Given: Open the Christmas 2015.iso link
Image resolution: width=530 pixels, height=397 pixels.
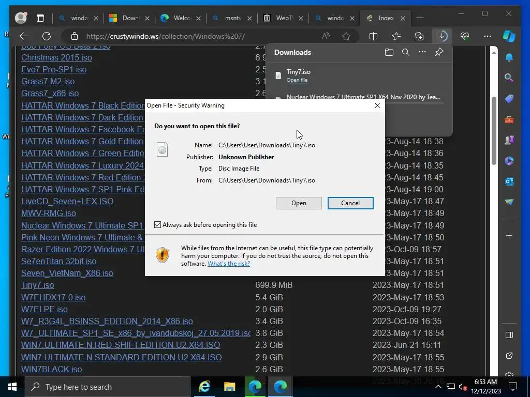Looking at the screenshot, I should pos(56,57).
